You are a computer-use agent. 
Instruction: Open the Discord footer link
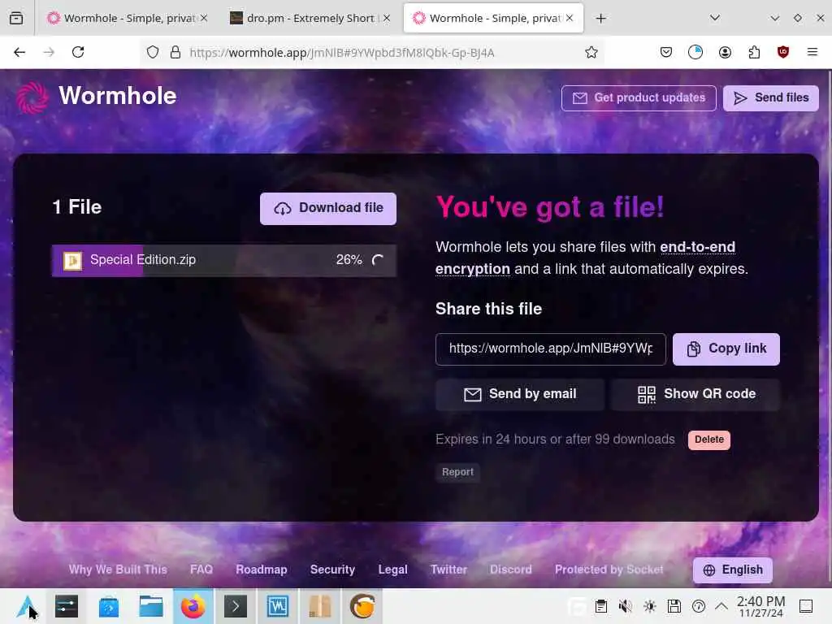point(510,570)
